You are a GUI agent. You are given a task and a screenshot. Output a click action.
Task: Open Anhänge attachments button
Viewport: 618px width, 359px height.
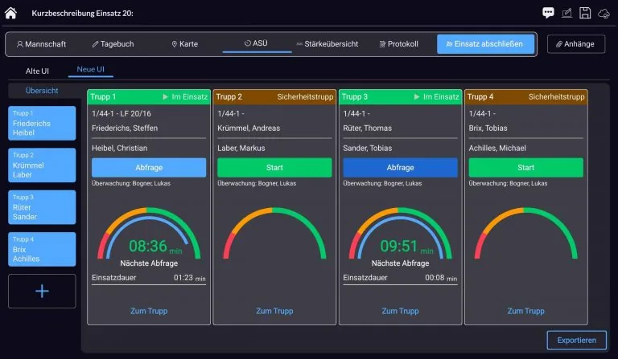576,44
